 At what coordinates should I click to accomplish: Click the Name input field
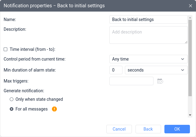point(149,19)
